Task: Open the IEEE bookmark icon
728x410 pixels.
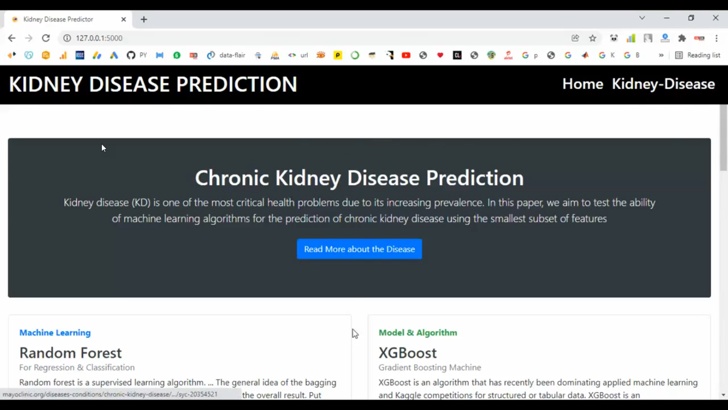Action: [x=80, y=55]
